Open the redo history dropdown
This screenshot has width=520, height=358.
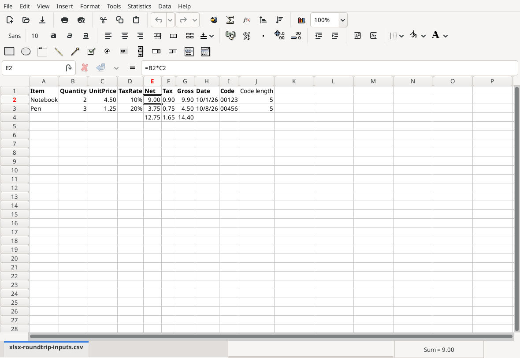click(x=195, y=20)
